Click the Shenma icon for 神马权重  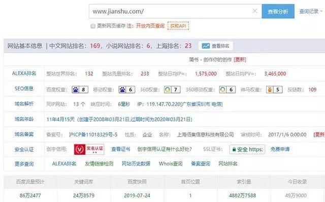click(x=270, y=90)
